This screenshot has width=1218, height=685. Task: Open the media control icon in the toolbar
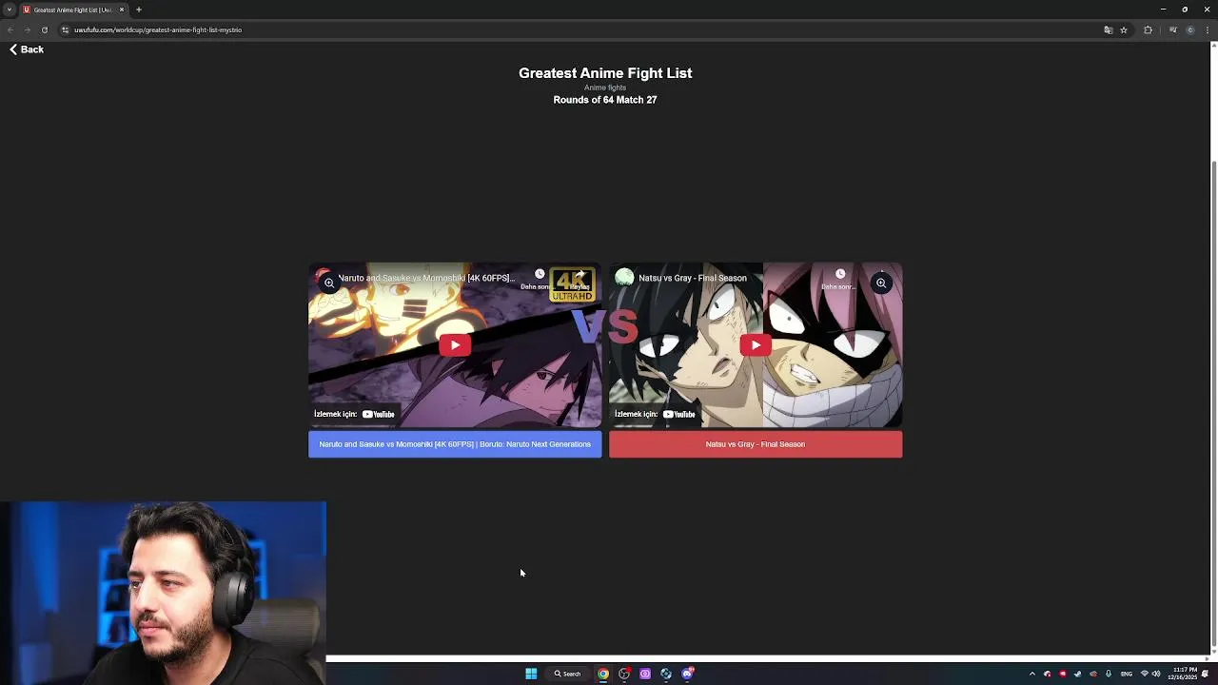tap(1172, 29)
